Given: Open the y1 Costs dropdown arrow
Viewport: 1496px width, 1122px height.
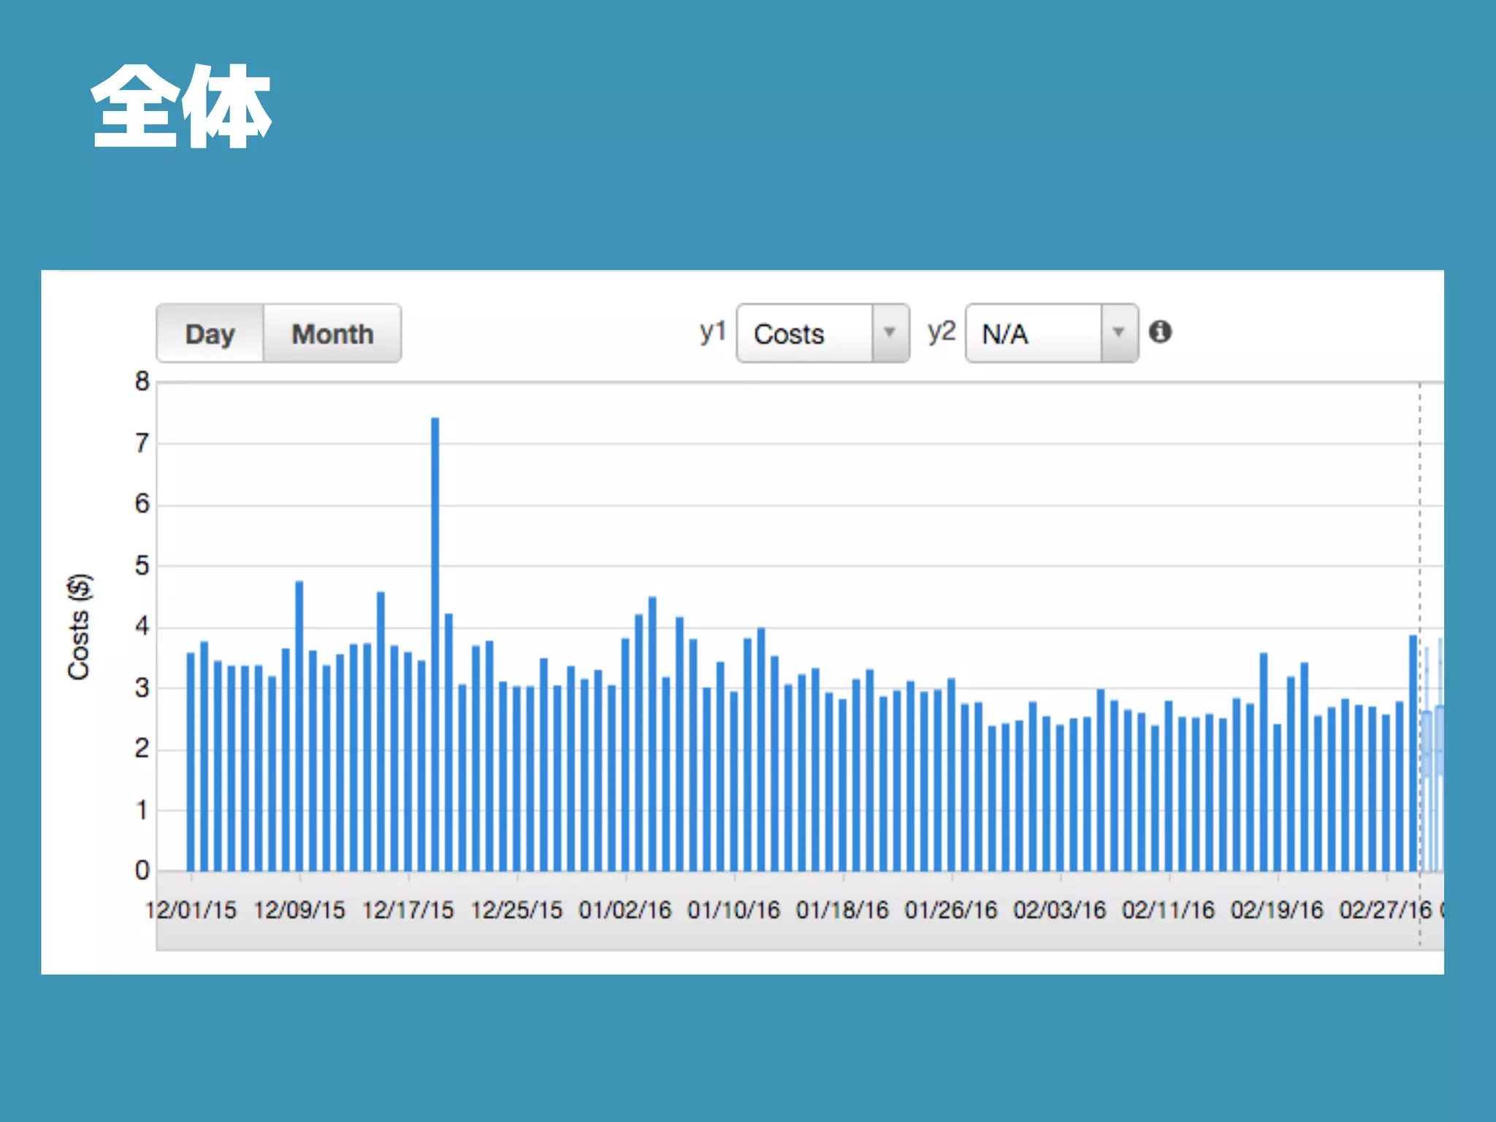Looking at the screenshot, I should click(890, 333).
